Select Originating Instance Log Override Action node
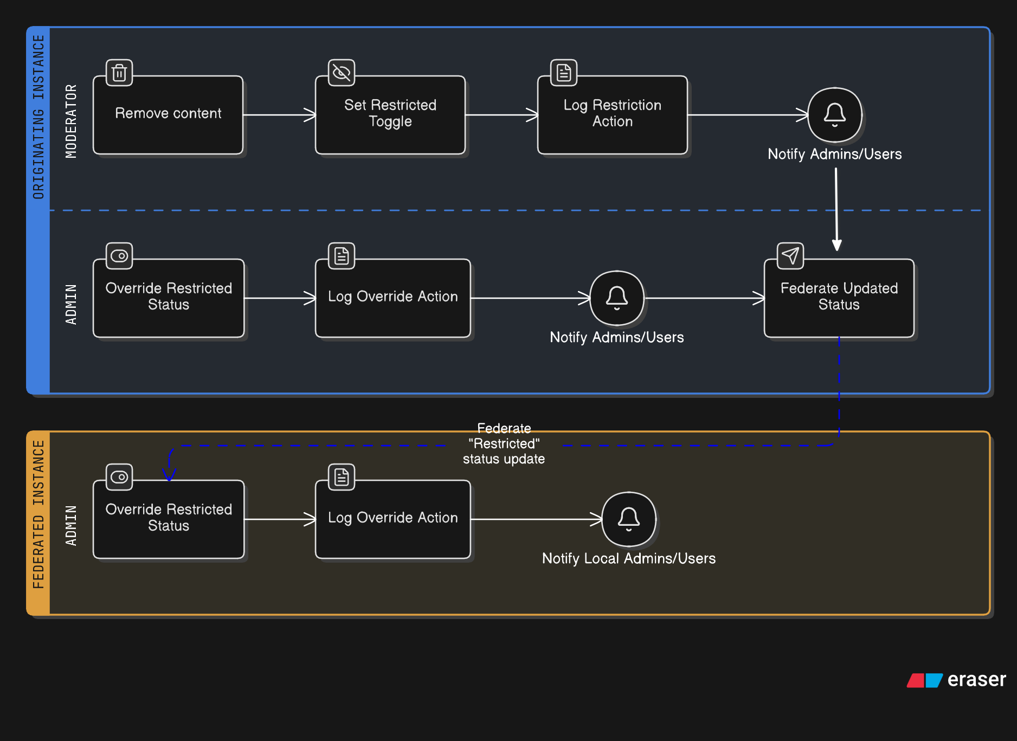 pos(393,298)
